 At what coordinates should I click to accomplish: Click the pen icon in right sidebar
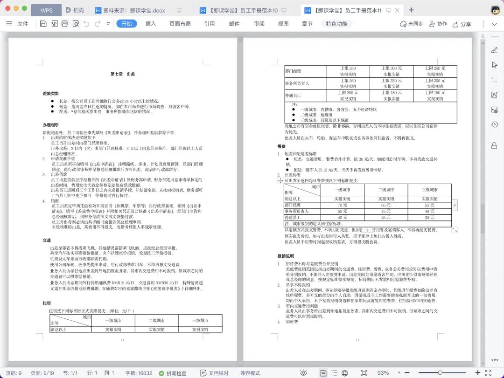click(x=494, y=50)
